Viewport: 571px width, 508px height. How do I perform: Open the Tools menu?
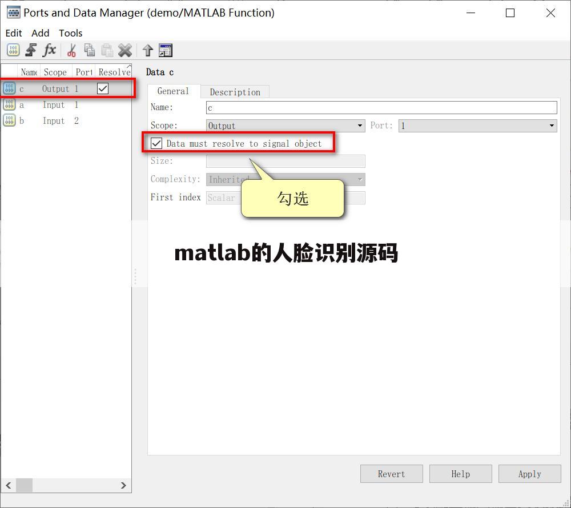(71, 33)
